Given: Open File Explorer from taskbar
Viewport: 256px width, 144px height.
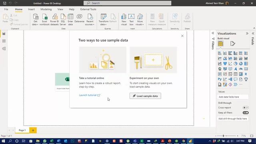Looking at the screenshot, I should click(x=38, y=141).
